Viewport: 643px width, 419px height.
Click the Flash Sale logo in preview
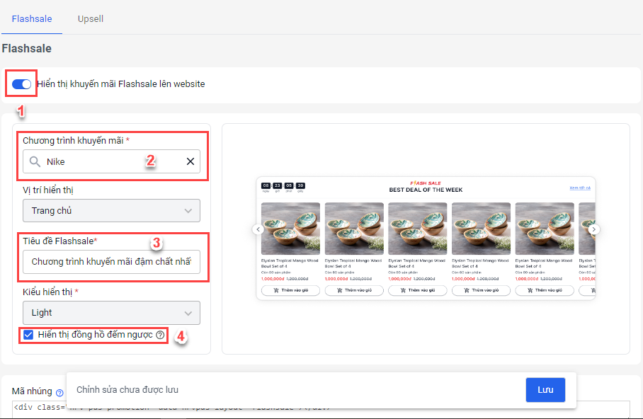426,183
